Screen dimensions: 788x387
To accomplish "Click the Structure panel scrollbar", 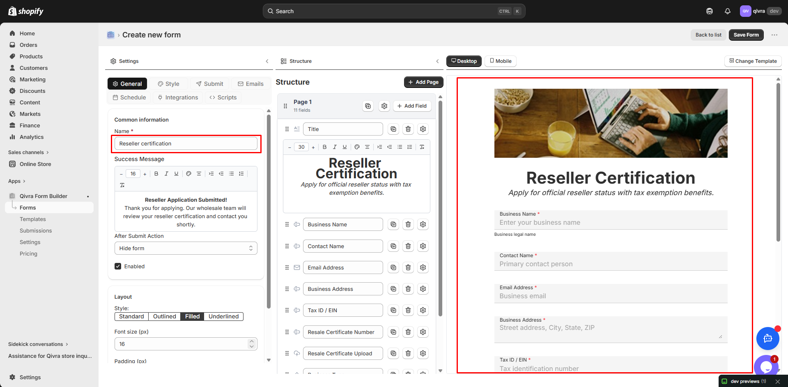I will pos(440,209).
